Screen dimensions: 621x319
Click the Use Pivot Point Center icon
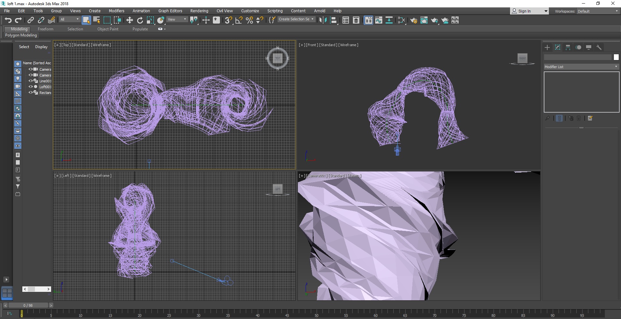pos(194,20)
